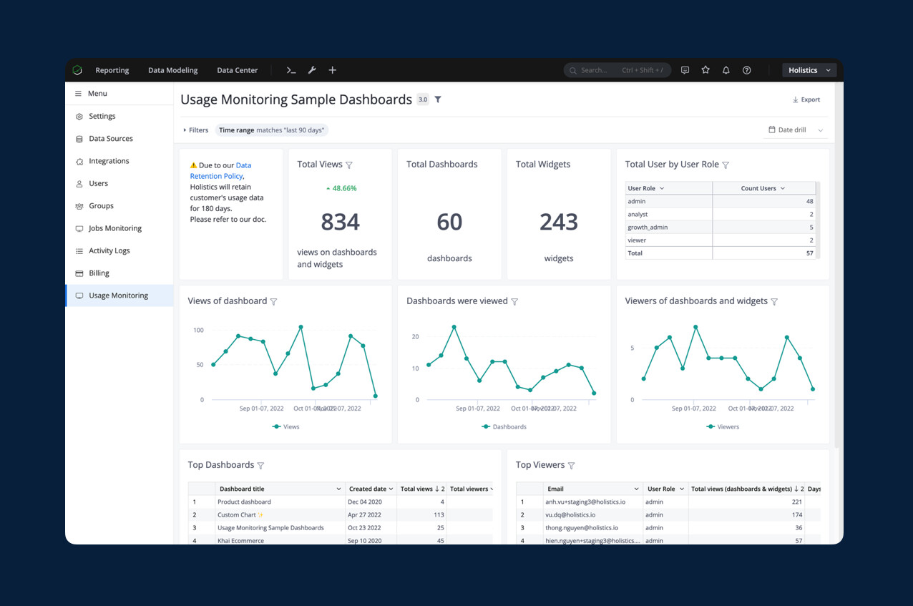Screen dimensions: 913x606
Task: Click filter icon on Total Views widget
Action: point(349,165)
